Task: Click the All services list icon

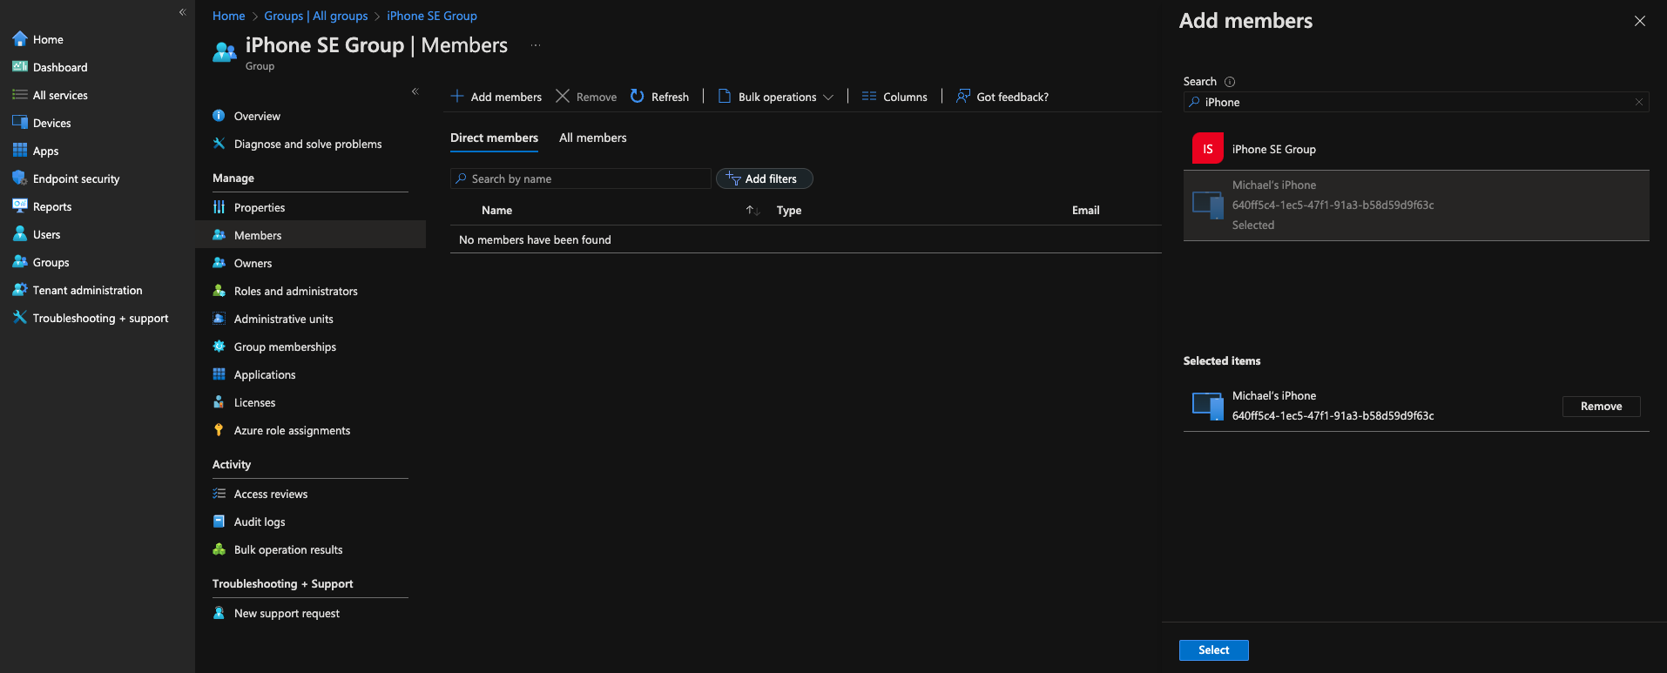Action: (x=20, y=95)
